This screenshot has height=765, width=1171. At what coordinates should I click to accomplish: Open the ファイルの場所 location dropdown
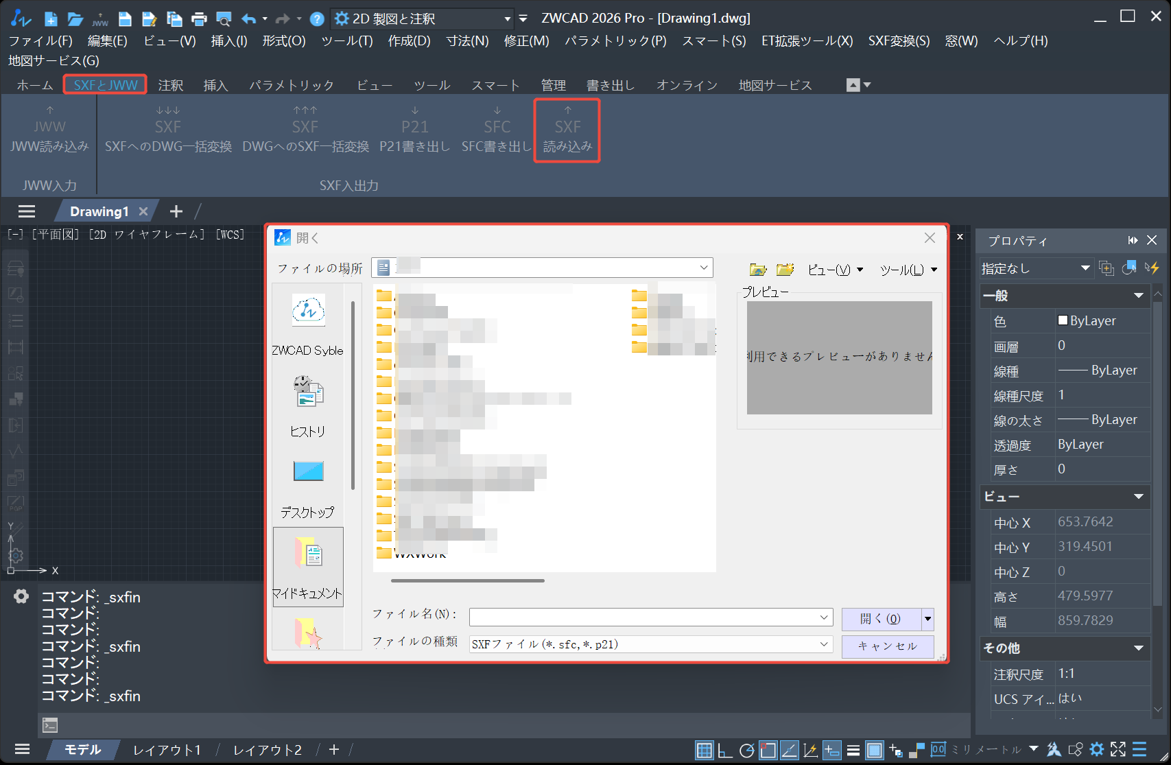point(702,267)
